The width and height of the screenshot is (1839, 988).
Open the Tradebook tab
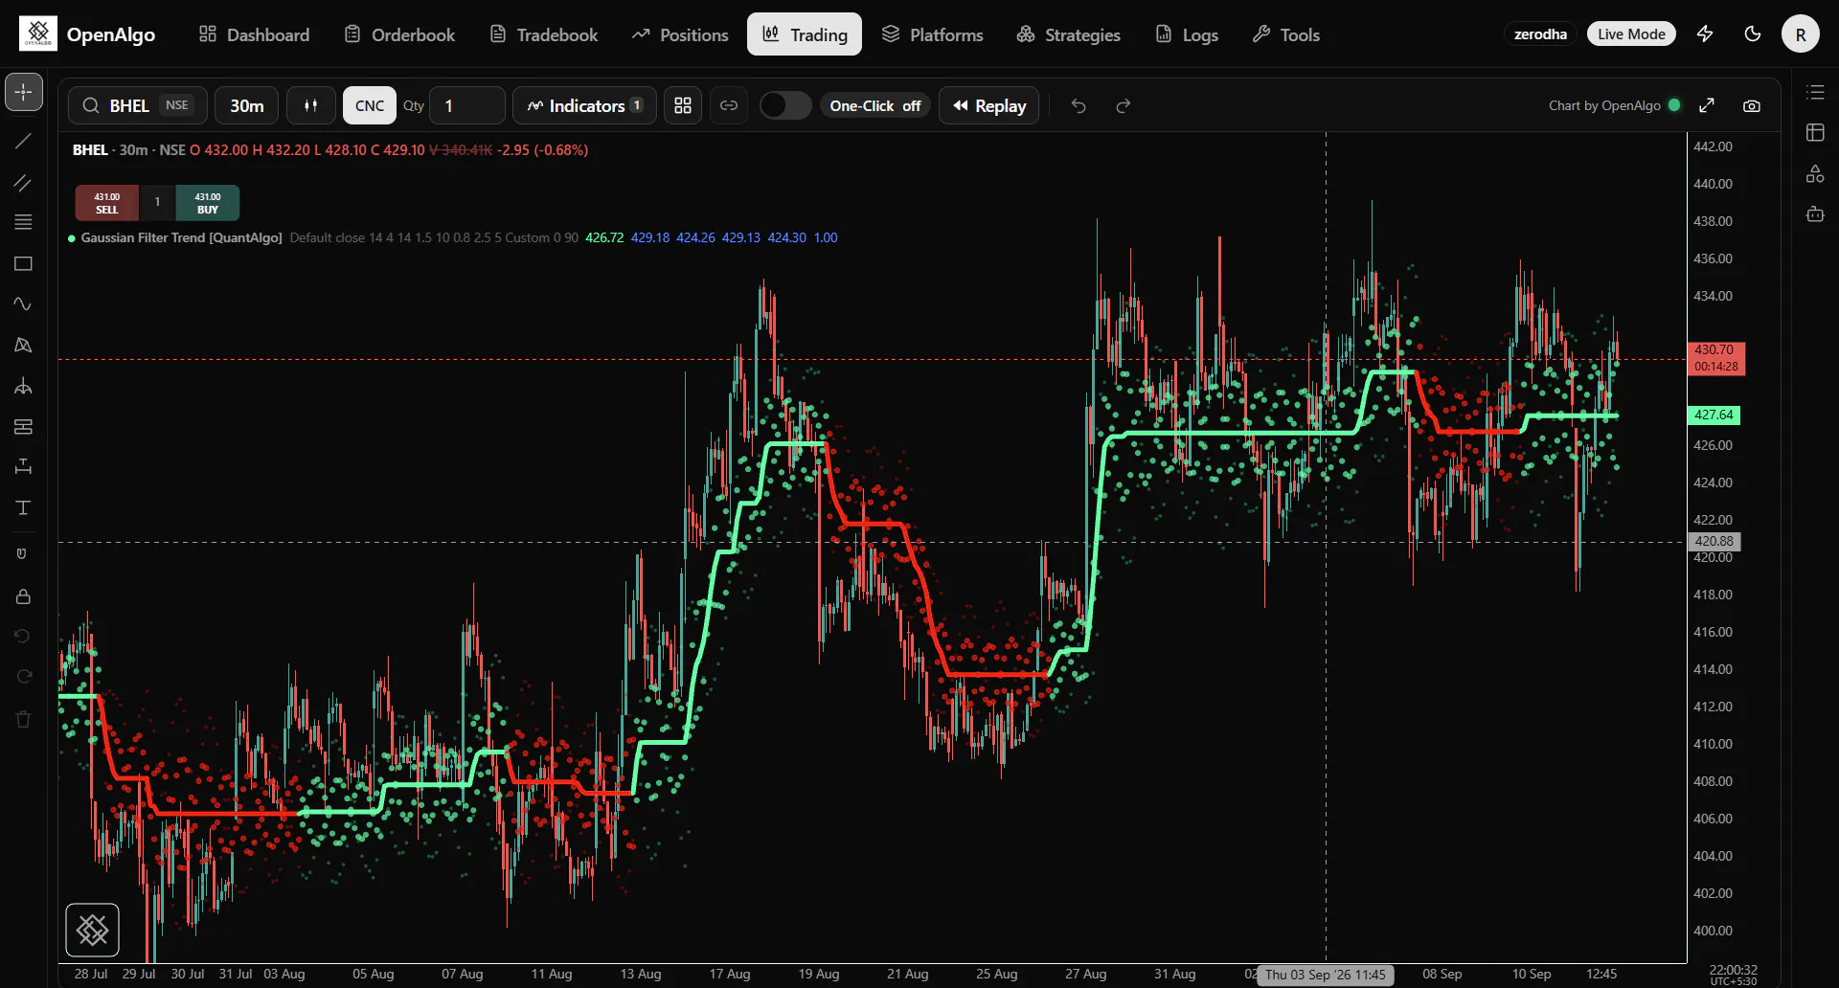tap(544, 34)
